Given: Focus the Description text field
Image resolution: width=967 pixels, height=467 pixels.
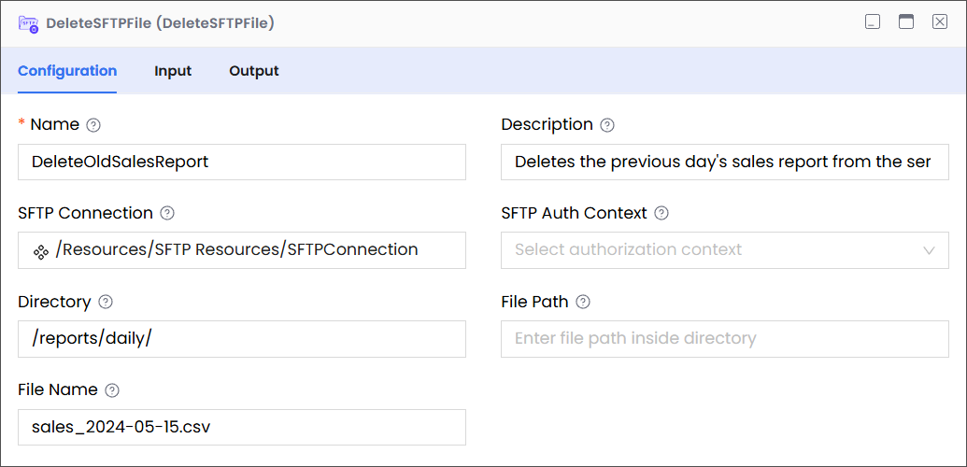Looking at the screenshot, I should click(x=724, y=162).
